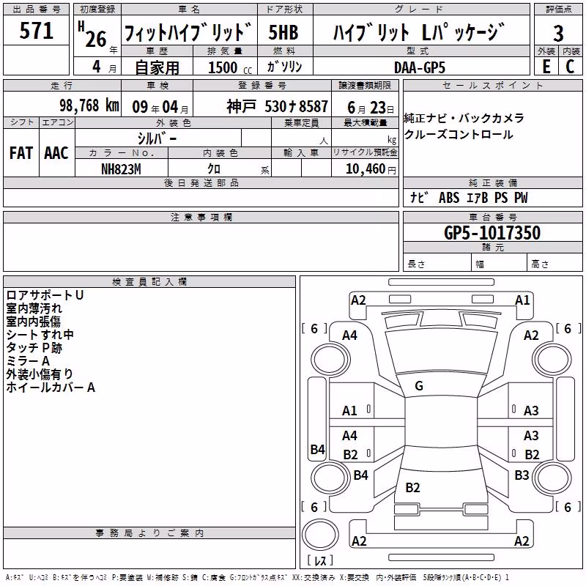Select the first registration year 26

[96, 39]
